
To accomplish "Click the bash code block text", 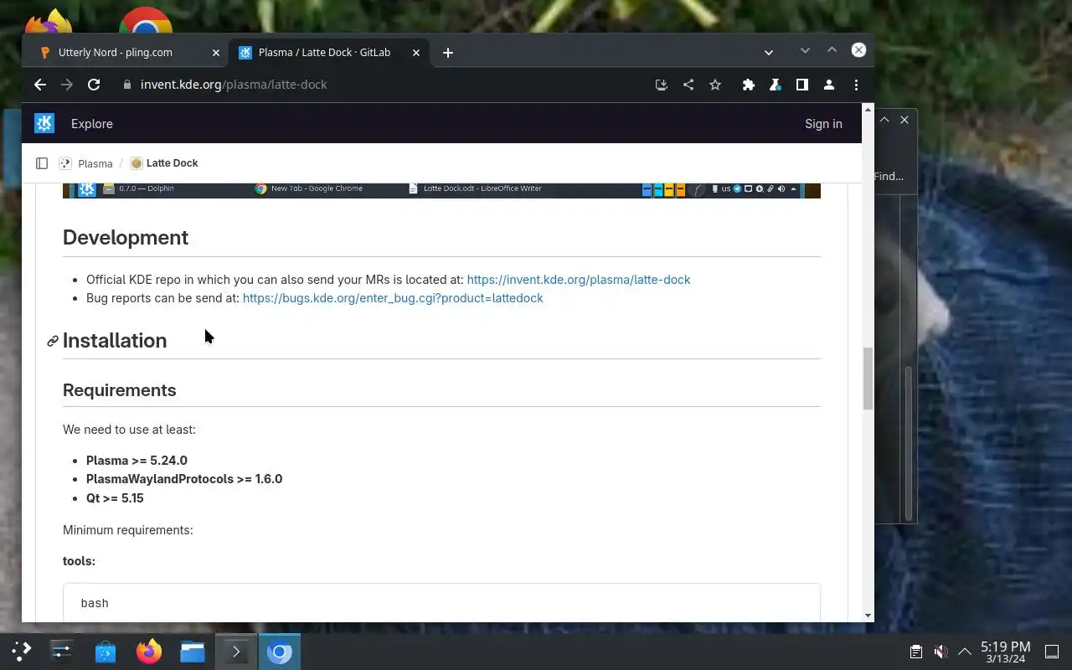I will pyautogui.click(x=95, y=603).
